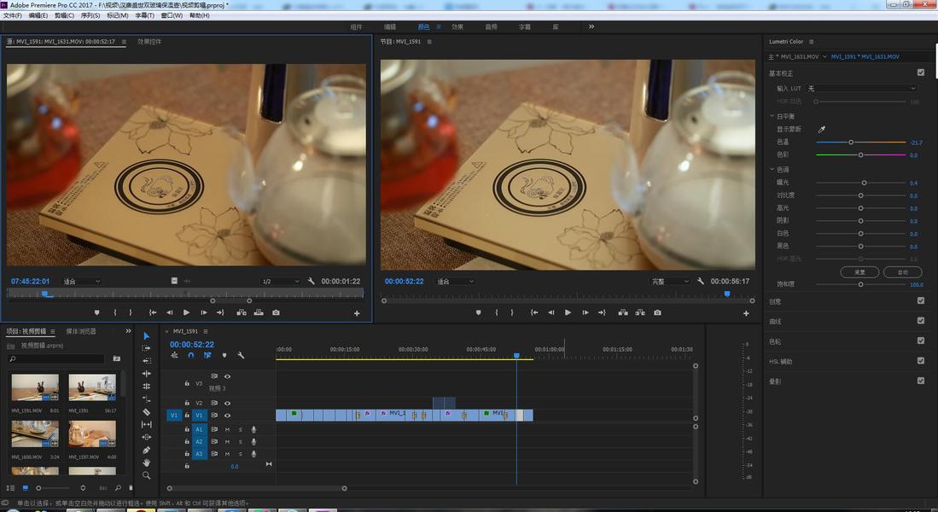This screenshot has height=512, width=938.
Task: Open Source monitor 1/2 resolution dropdown
Action: tap(280, 281)
